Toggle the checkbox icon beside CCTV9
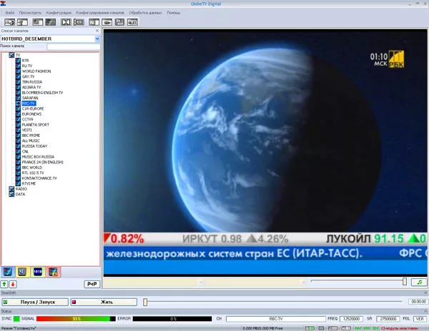 (19, 119)
